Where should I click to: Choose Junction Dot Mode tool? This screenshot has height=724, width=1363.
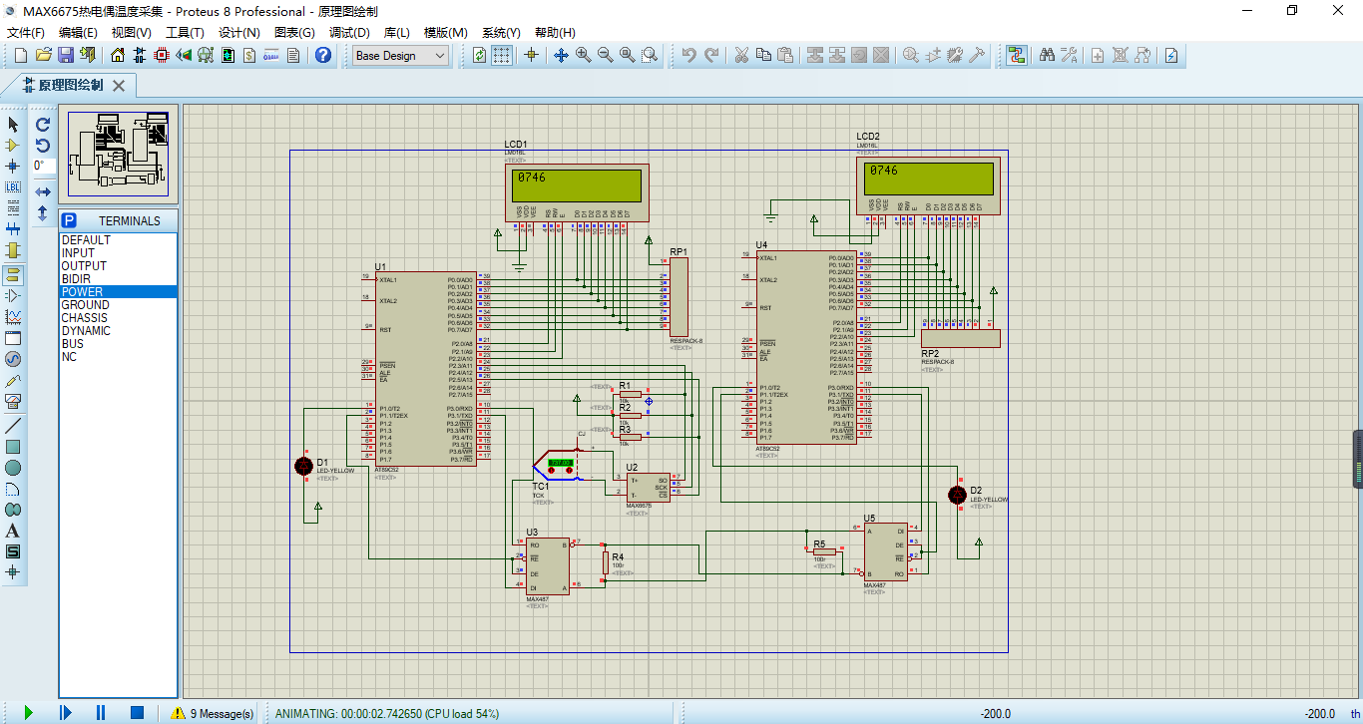tap(13, 166)
